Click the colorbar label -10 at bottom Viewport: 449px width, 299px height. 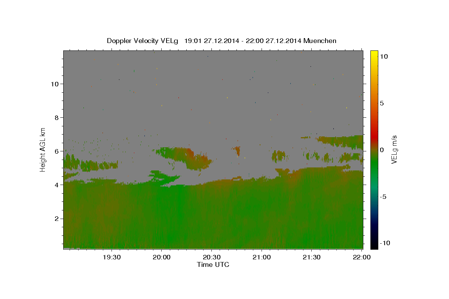(385, 243)
